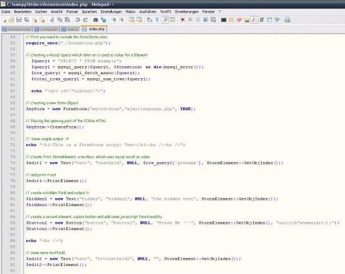Click the Cut scissors icon
The image size is (345, 274).
click(53, 19)
